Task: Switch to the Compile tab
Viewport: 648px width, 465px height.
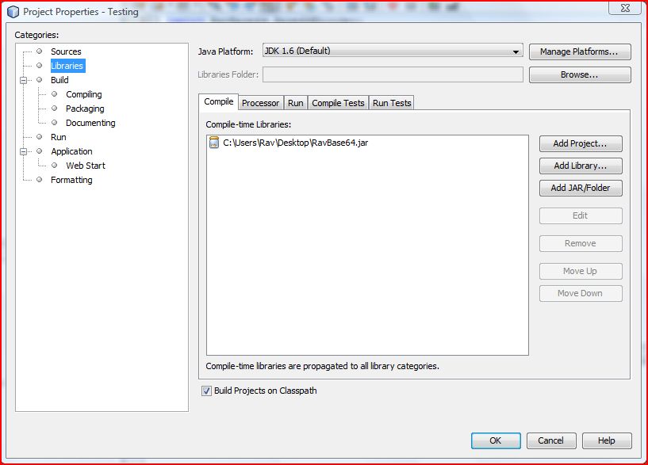Action: pyautogui.click(x=218, y=102)
